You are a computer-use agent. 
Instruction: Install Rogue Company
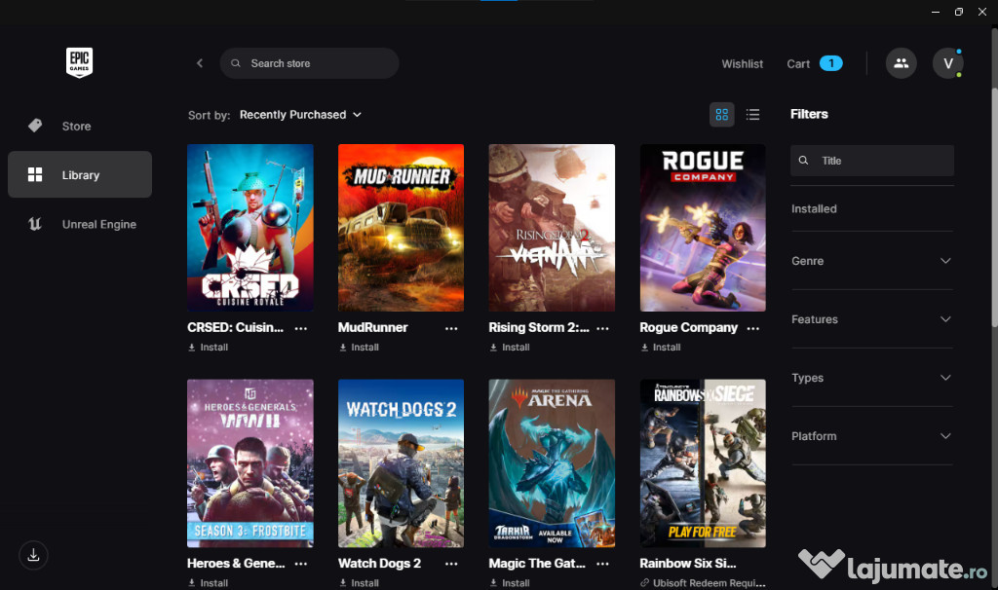click(x=661, y=348)
